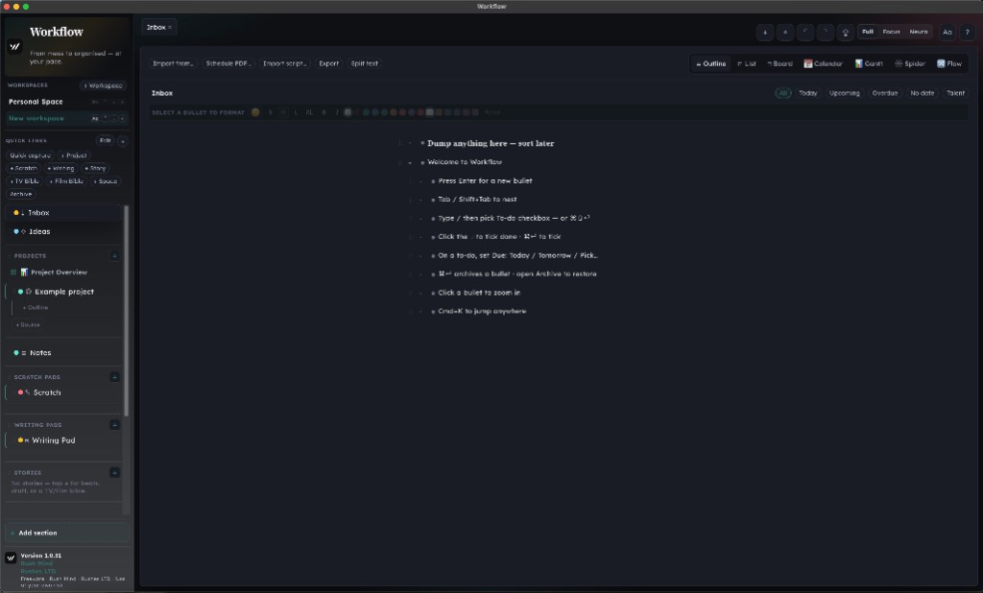Click the Workflow logo beside Version 1.0.31
Screen dimensions: 983x593
11,557
